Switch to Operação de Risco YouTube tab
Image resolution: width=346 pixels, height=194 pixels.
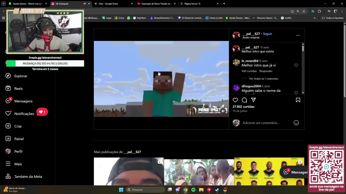tap(156, 4)
